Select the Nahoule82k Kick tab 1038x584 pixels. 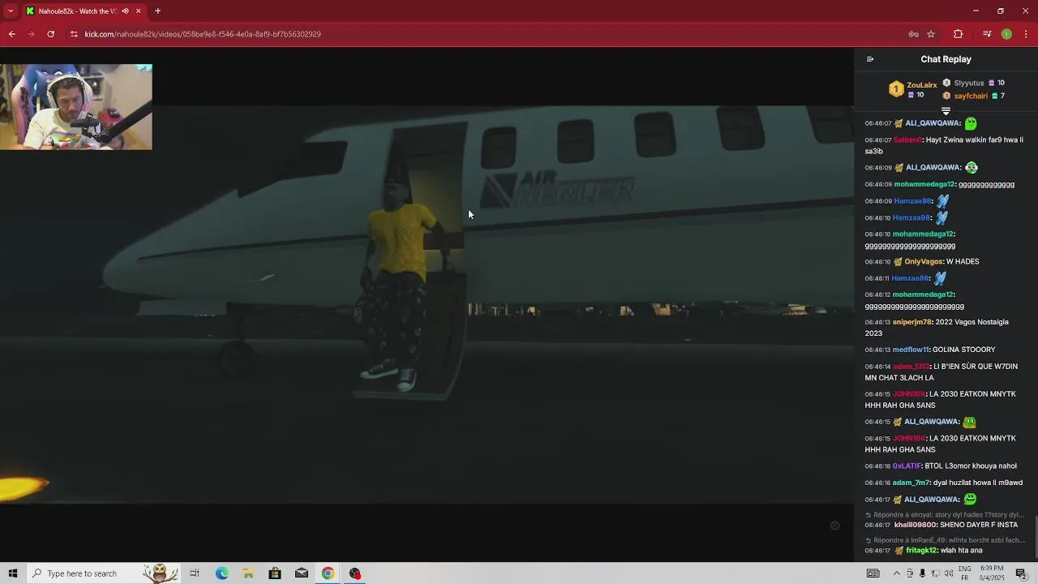(x=83, y=11)
